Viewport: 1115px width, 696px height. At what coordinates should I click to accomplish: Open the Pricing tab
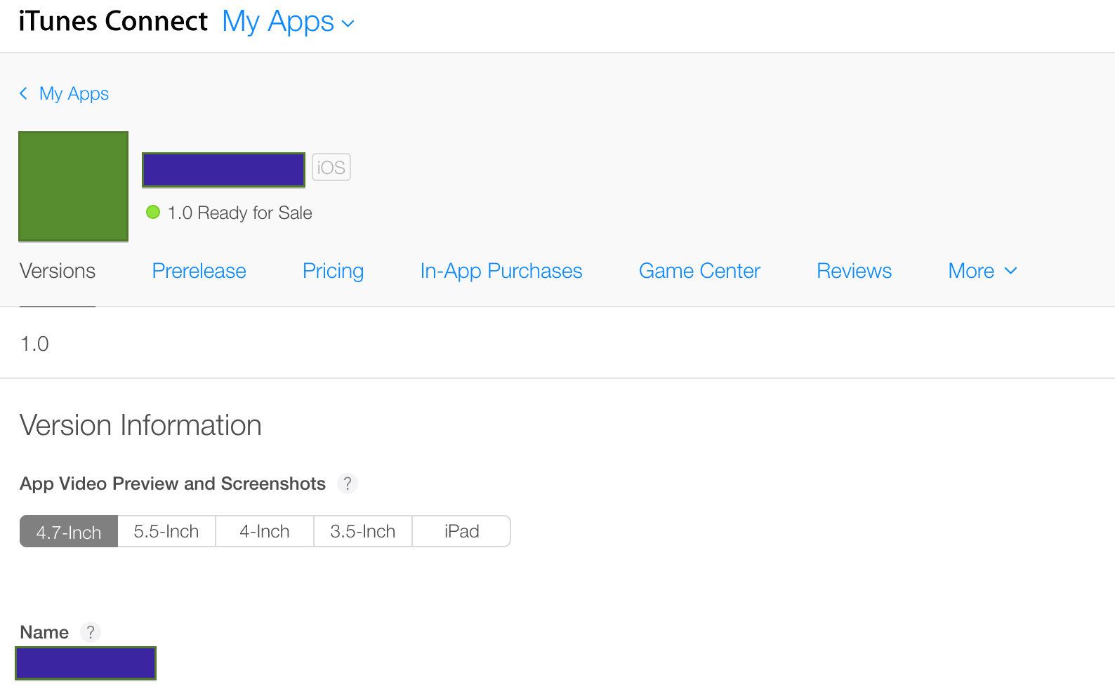[333, 271]
